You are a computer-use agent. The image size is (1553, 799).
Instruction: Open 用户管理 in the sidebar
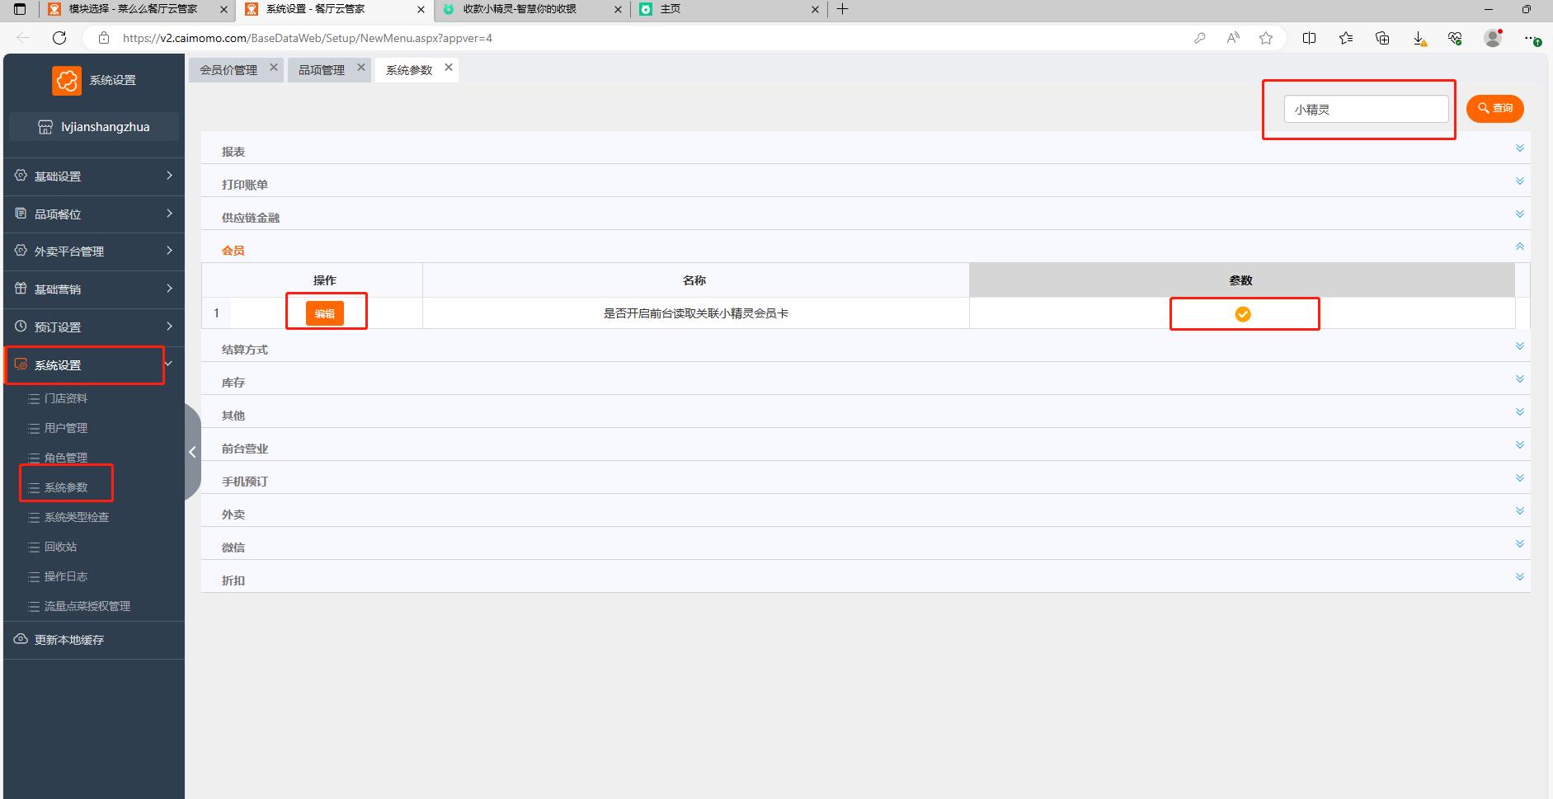click(66, 428)
